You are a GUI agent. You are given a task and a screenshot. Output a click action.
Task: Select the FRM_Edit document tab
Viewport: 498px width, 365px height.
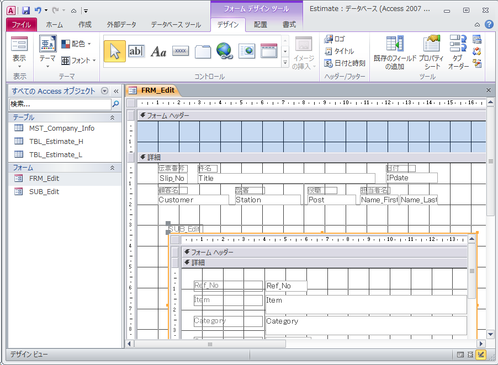point(153,90)
